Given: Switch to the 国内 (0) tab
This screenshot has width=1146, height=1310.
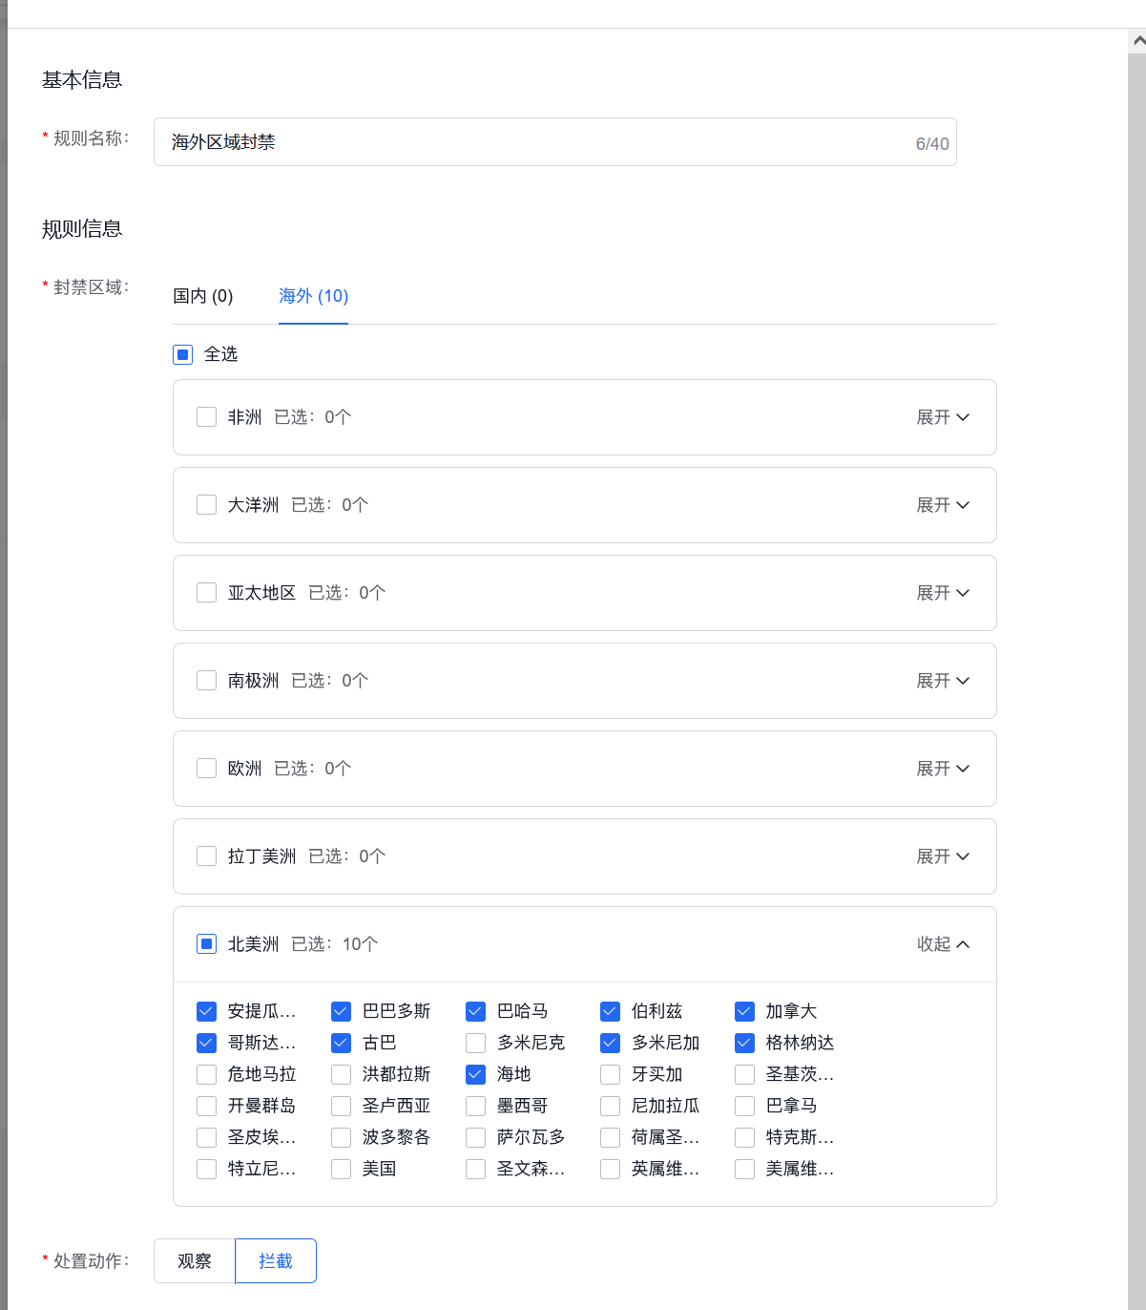Looking at the screenshot, I should pyautogui.click(x=202, y=297).
